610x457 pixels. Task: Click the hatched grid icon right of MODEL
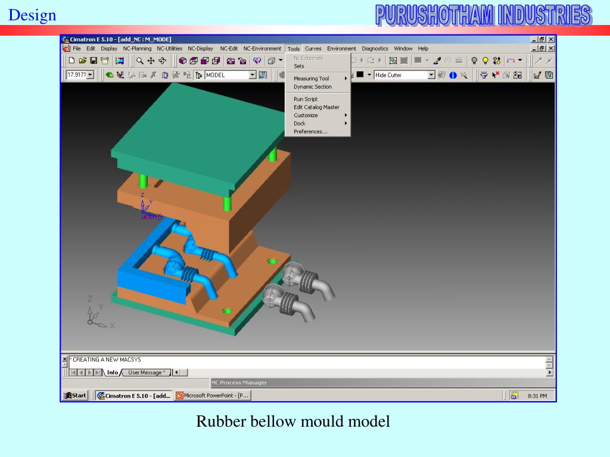(263, 75)
